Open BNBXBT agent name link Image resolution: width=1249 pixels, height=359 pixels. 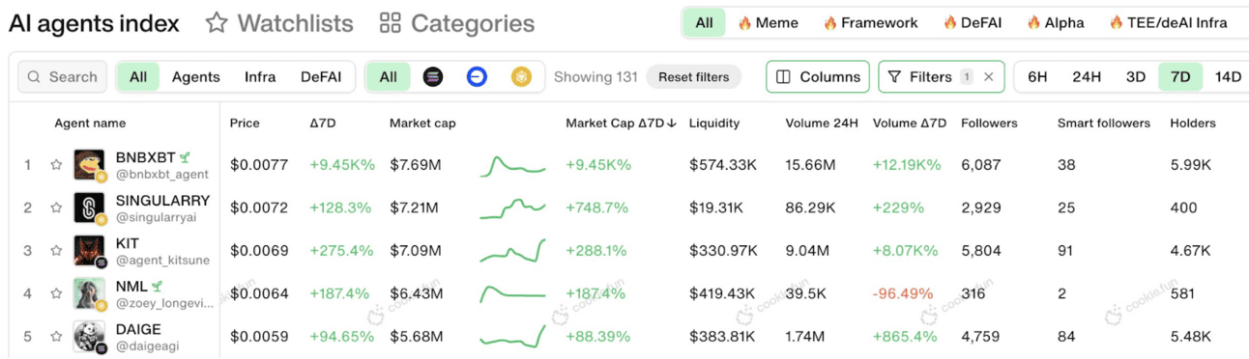point(145,157)
